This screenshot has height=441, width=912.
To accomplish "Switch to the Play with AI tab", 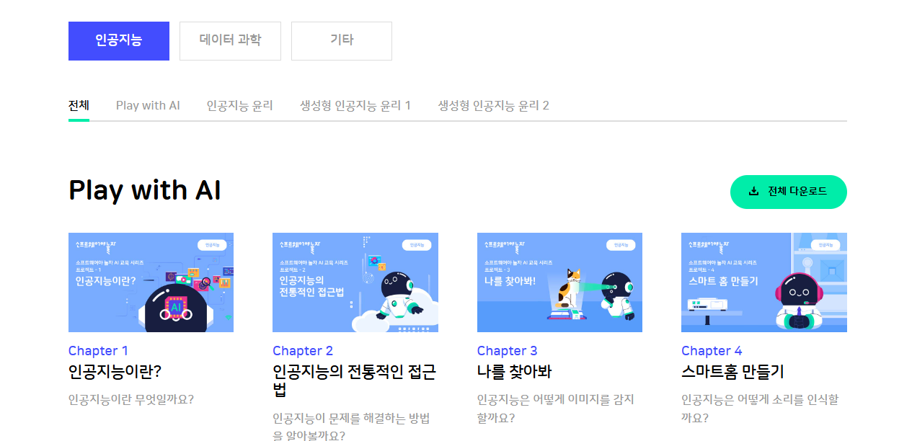I will 148,106.
